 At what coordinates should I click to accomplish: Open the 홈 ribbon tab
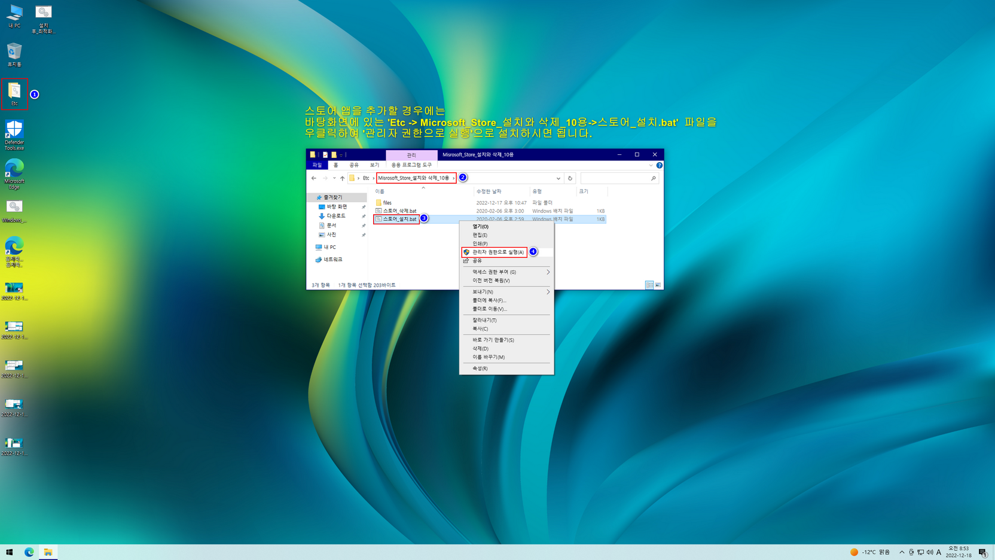(336, 165)
